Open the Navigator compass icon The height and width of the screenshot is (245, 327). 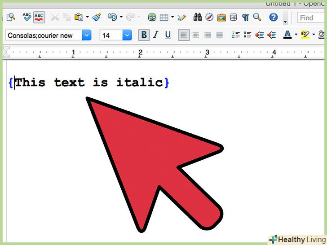tap(209, 17)
